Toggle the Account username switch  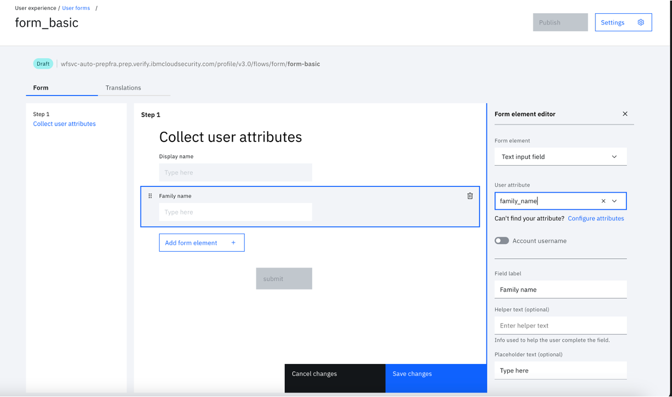coord(502,241)
